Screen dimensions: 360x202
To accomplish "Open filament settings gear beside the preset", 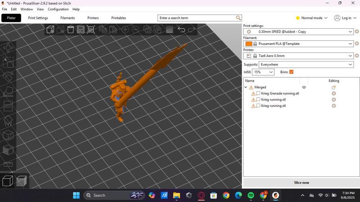I will pyautogui.click(x=357, y=44).
